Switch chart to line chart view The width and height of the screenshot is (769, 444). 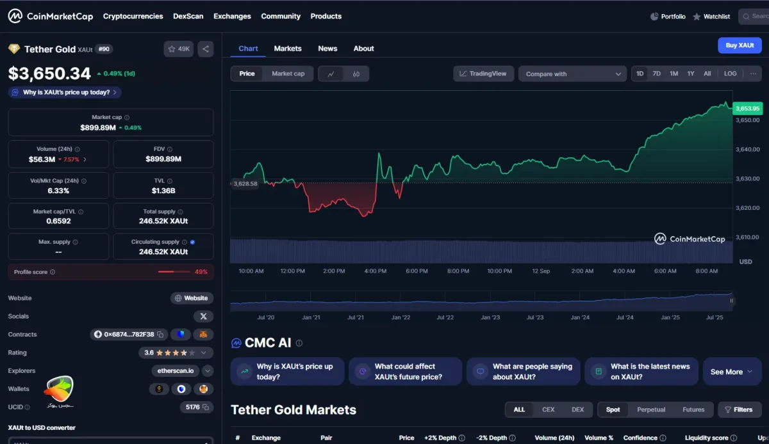click(x=331, y=74)
